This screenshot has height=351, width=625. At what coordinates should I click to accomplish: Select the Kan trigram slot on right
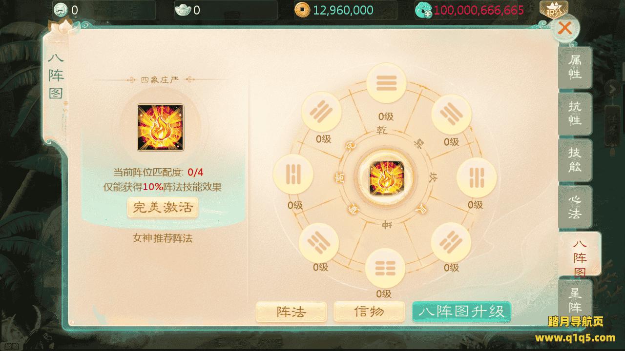(x=476, y=178)
